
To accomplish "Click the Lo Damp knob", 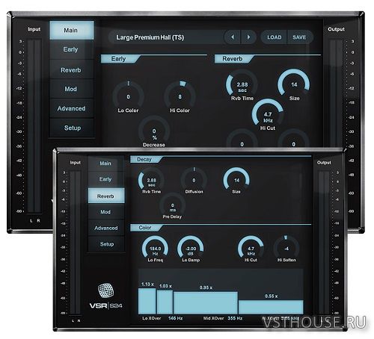I will (x=191, y=249).
